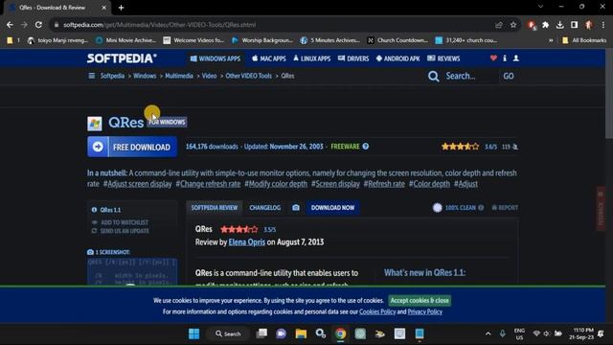Screen dimensions: 613x345
Task: Click the Freeware help question icon
Action: (366, 147)
